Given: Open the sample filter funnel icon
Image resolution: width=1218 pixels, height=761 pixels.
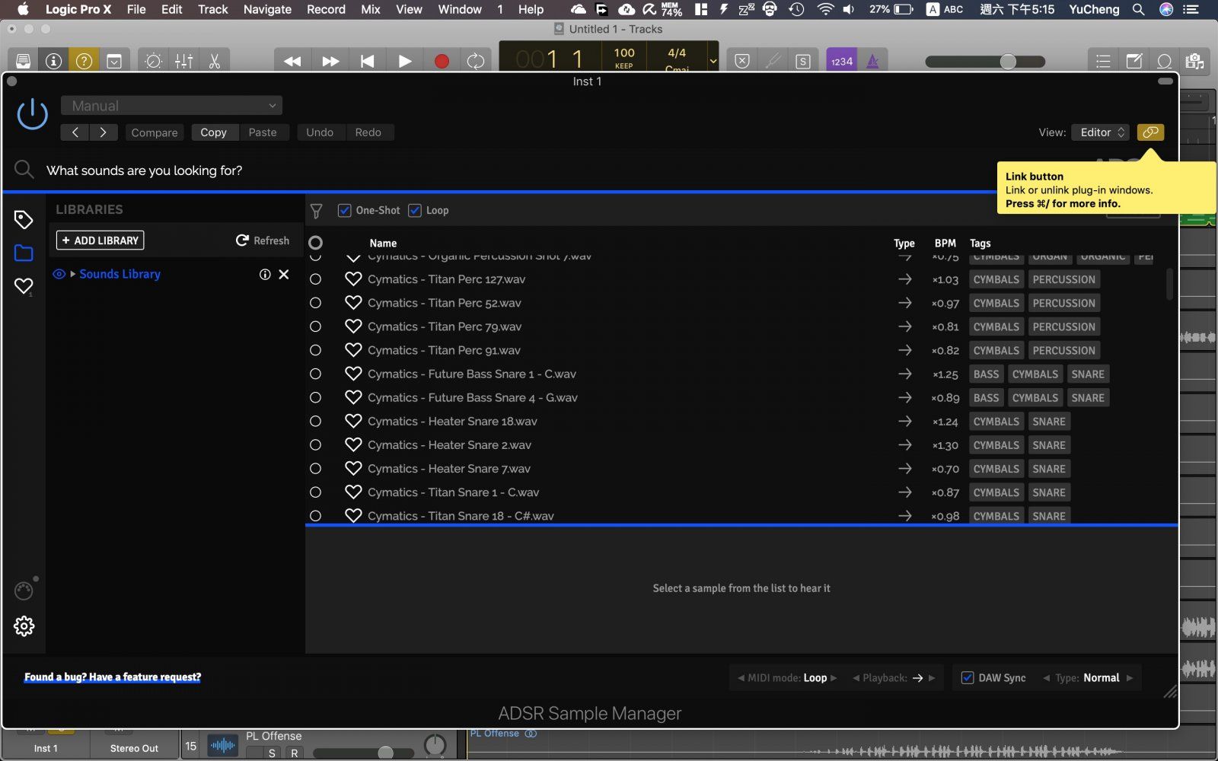Looking at the screenshot, I should tap(317, 211).
